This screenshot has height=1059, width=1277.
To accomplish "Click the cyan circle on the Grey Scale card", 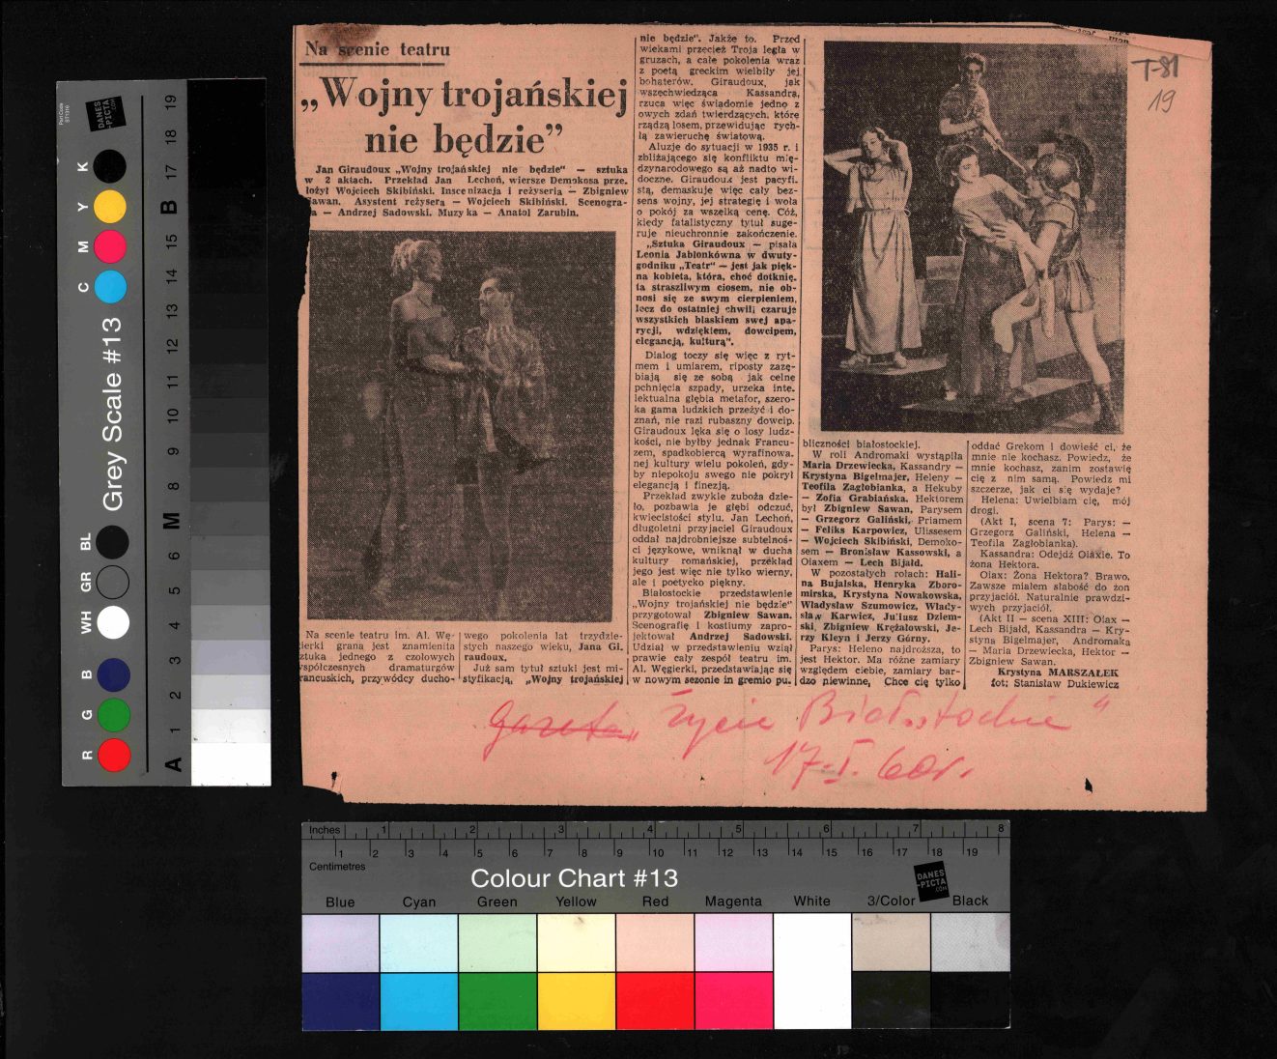I will (x=110, y=287).
